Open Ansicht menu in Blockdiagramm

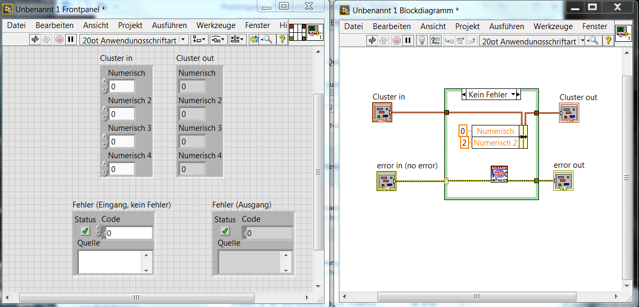[x=433, y=26]
